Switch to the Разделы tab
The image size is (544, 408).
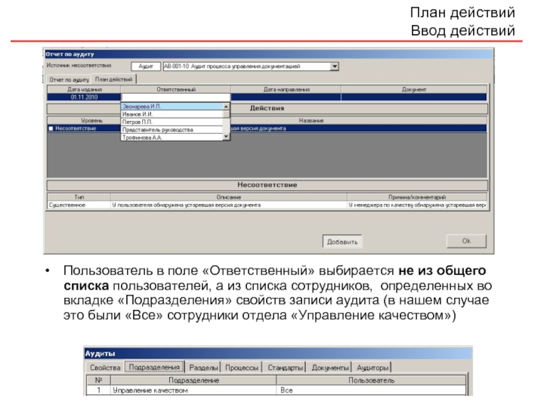click(x=203, y=367)
